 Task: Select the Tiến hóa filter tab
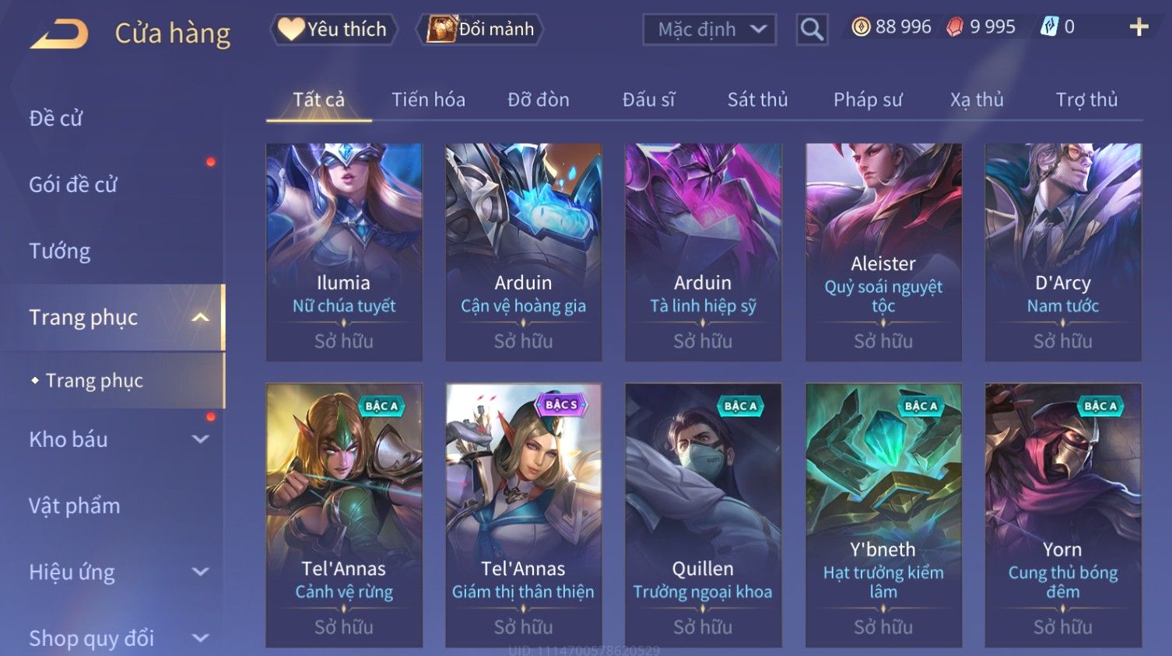(x=428, y=99)
